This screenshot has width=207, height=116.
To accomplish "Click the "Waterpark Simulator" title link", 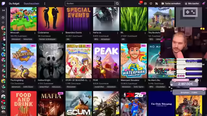I will (130, 80).
